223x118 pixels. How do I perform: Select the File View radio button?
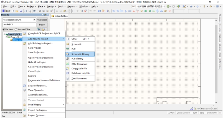(4, 29)
